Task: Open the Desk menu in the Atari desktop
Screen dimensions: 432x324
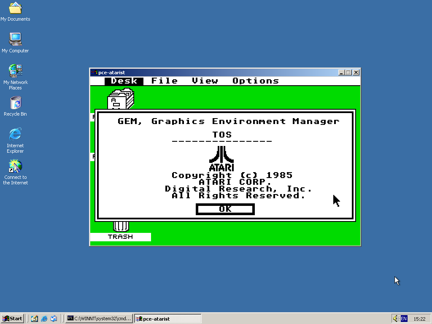Action: (124, 81)
